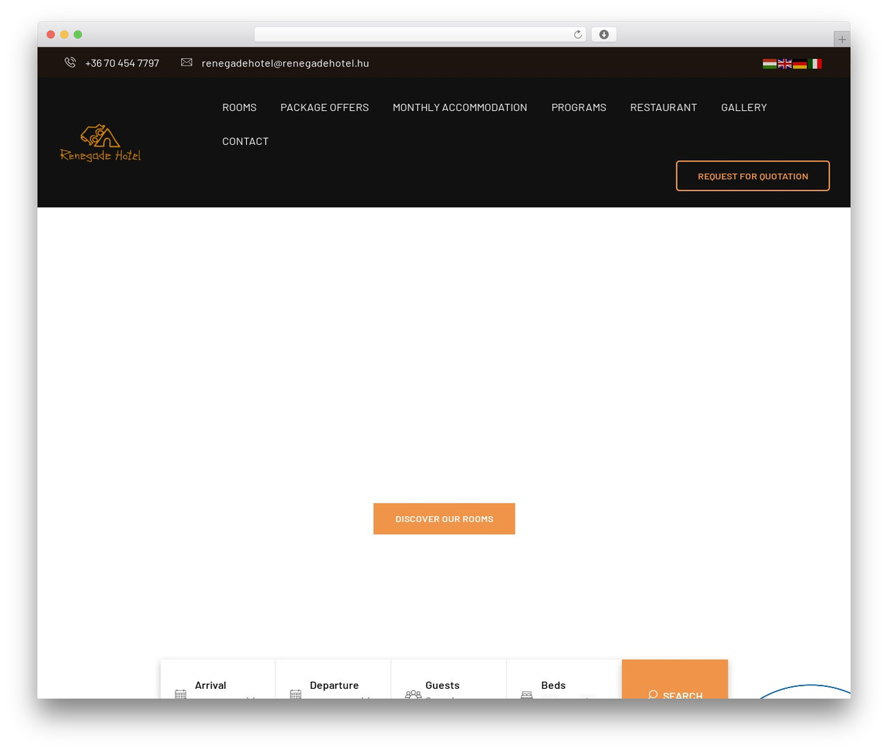Open the Beds selector field

point(564,679)
